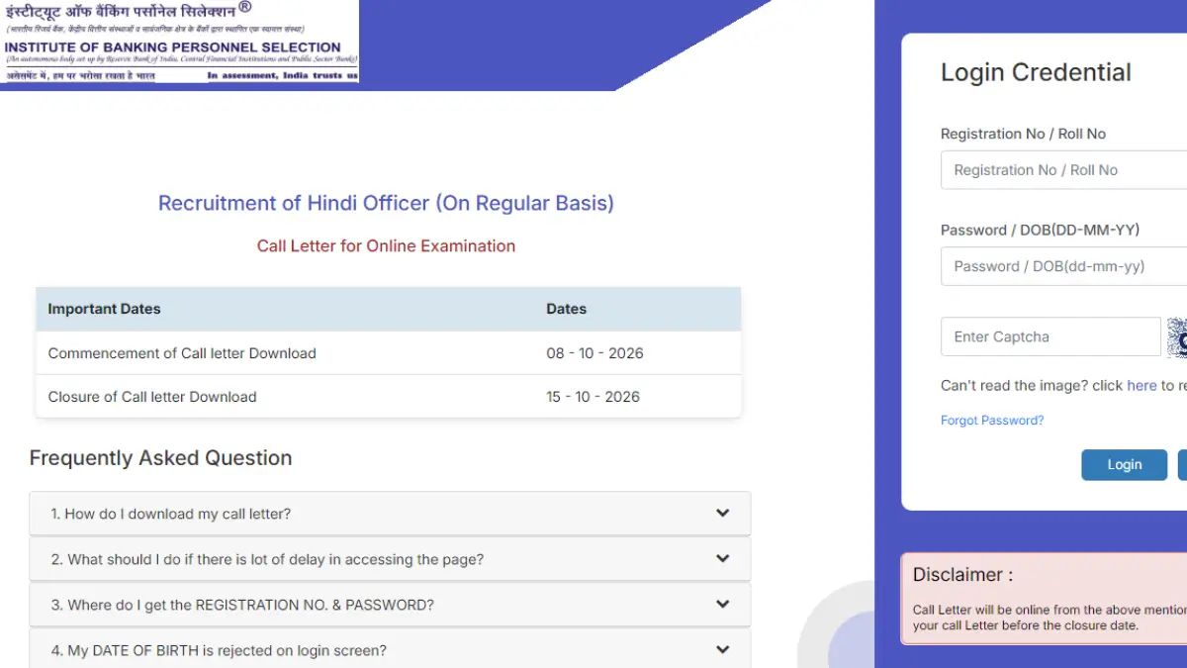Select the date '15 - 10 - 2026'
Screen dimensions: 1187x668
[x=593, y=397]
